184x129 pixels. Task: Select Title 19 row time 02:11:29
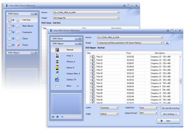(130, 76)
